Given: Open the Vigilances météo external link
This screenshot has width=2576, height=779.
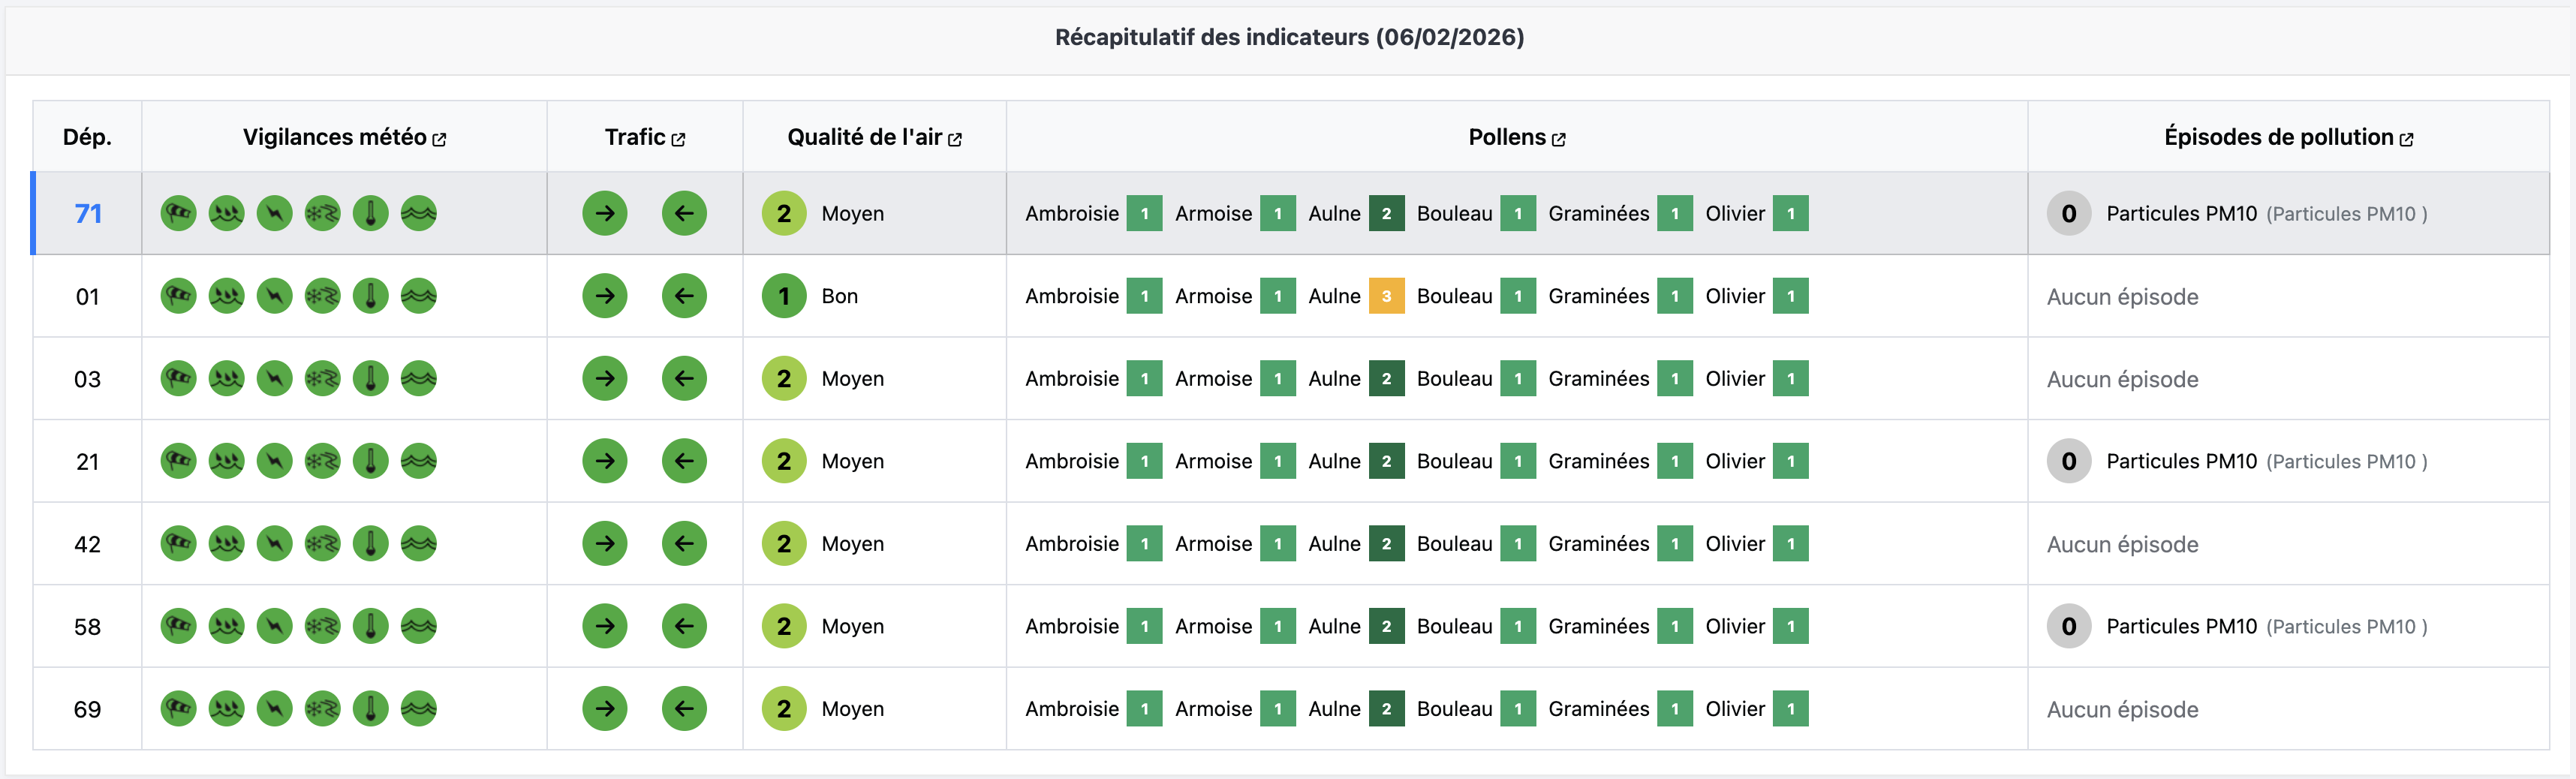Looking at the screenshot, I should (439, 139).
